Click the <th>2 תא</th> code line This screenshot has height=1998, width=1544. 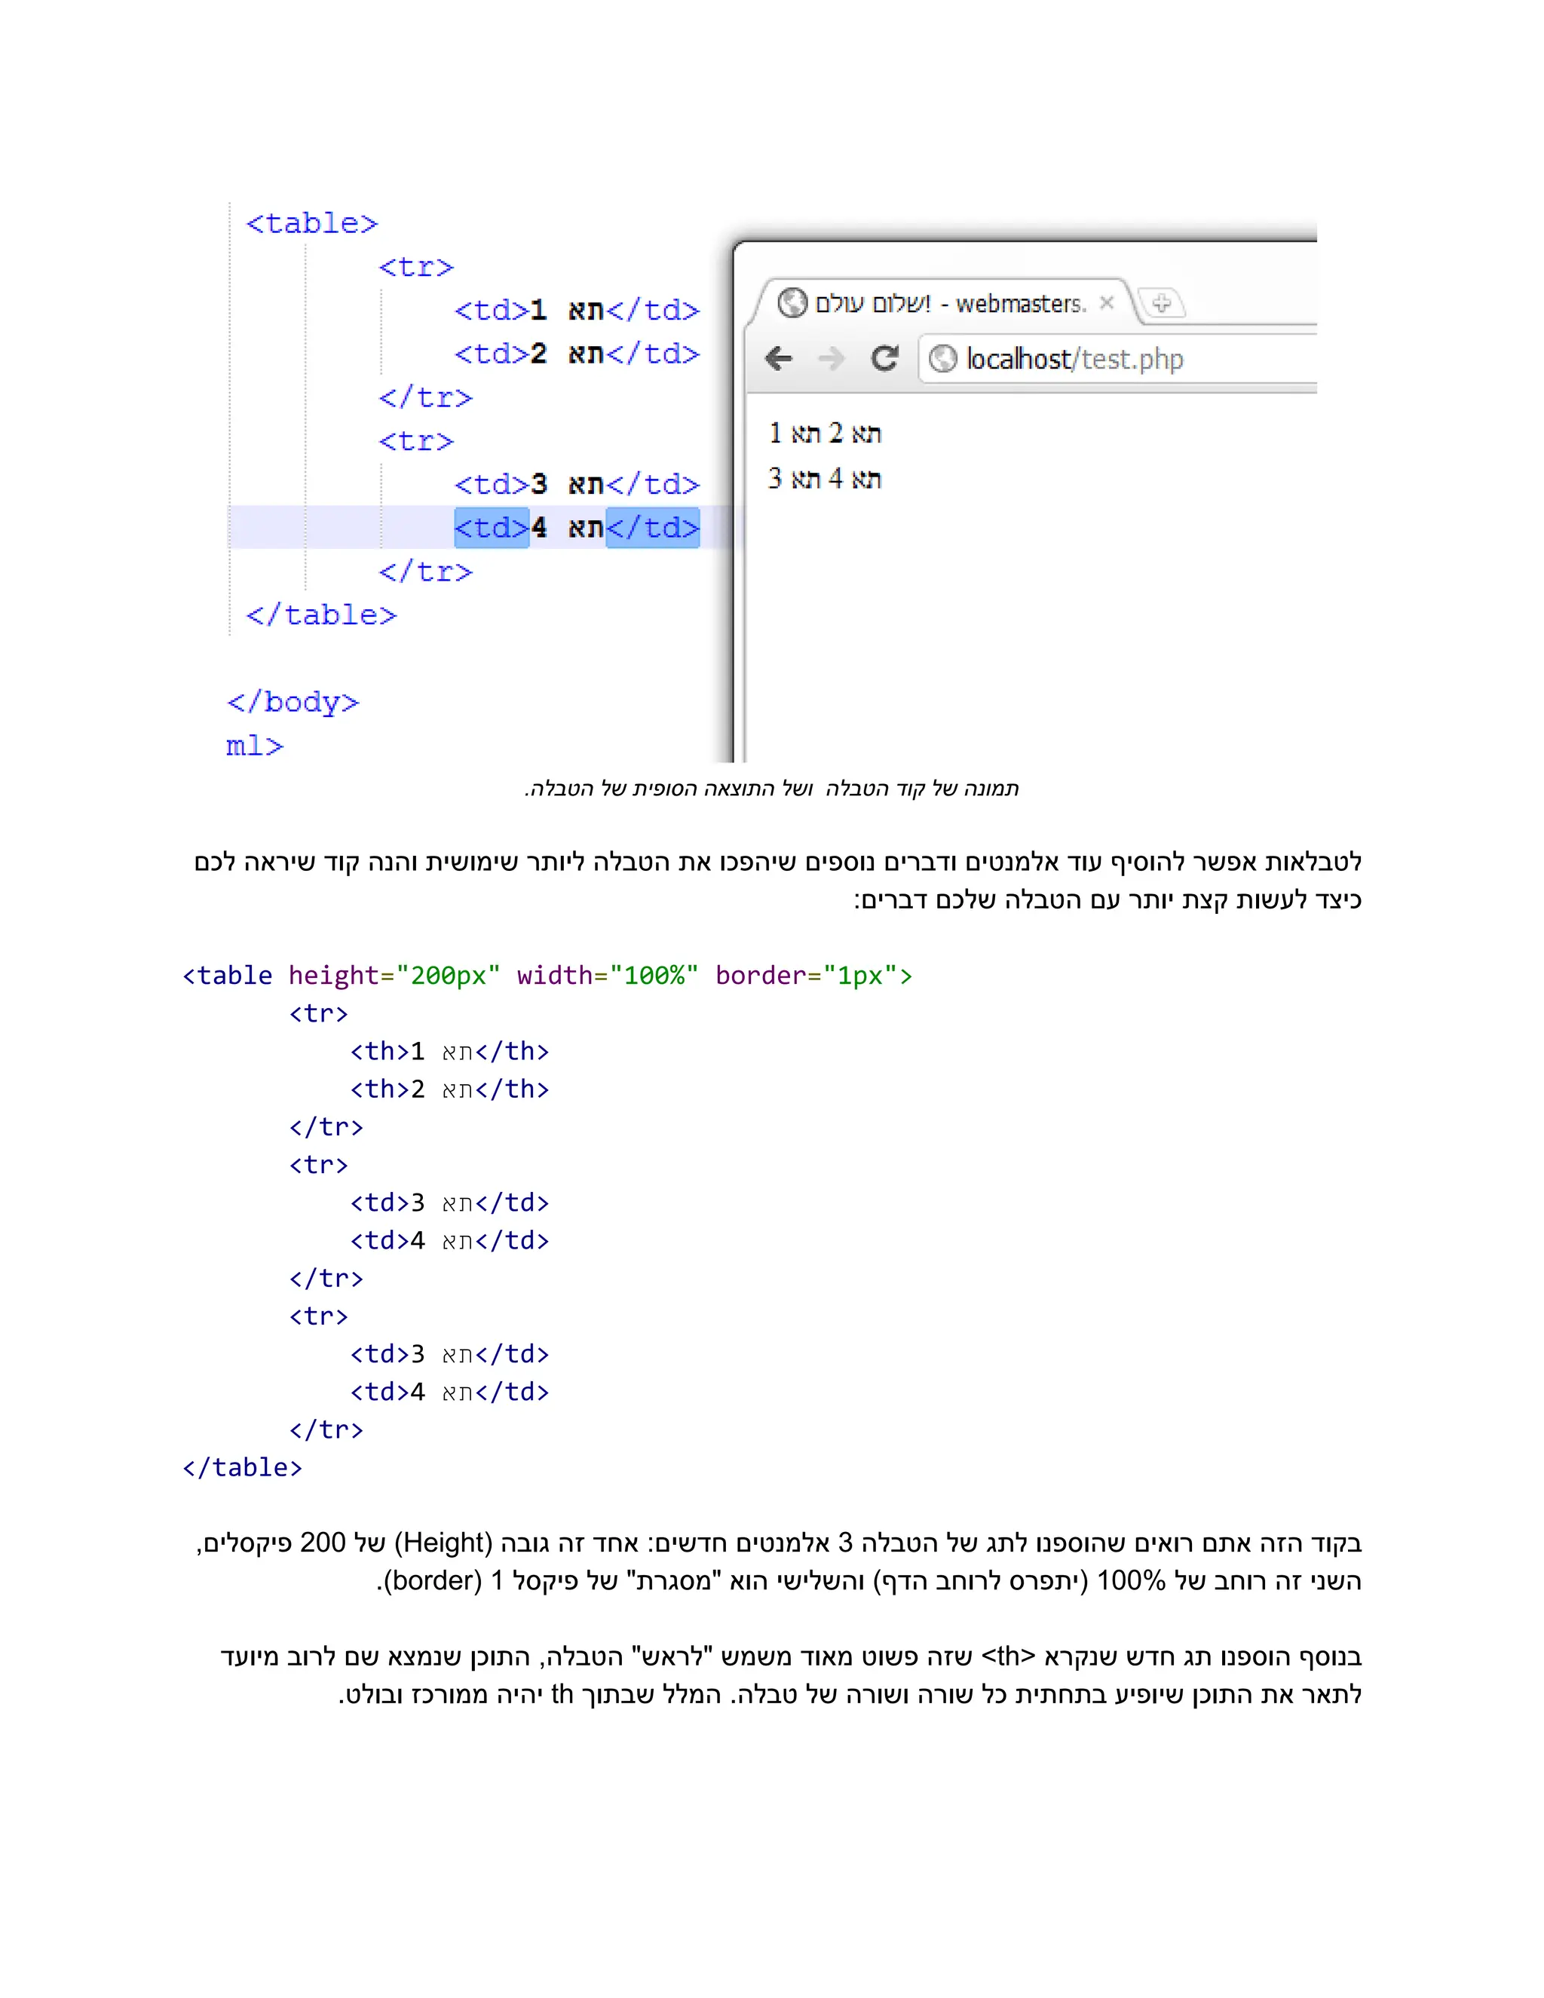point(449,1089)
